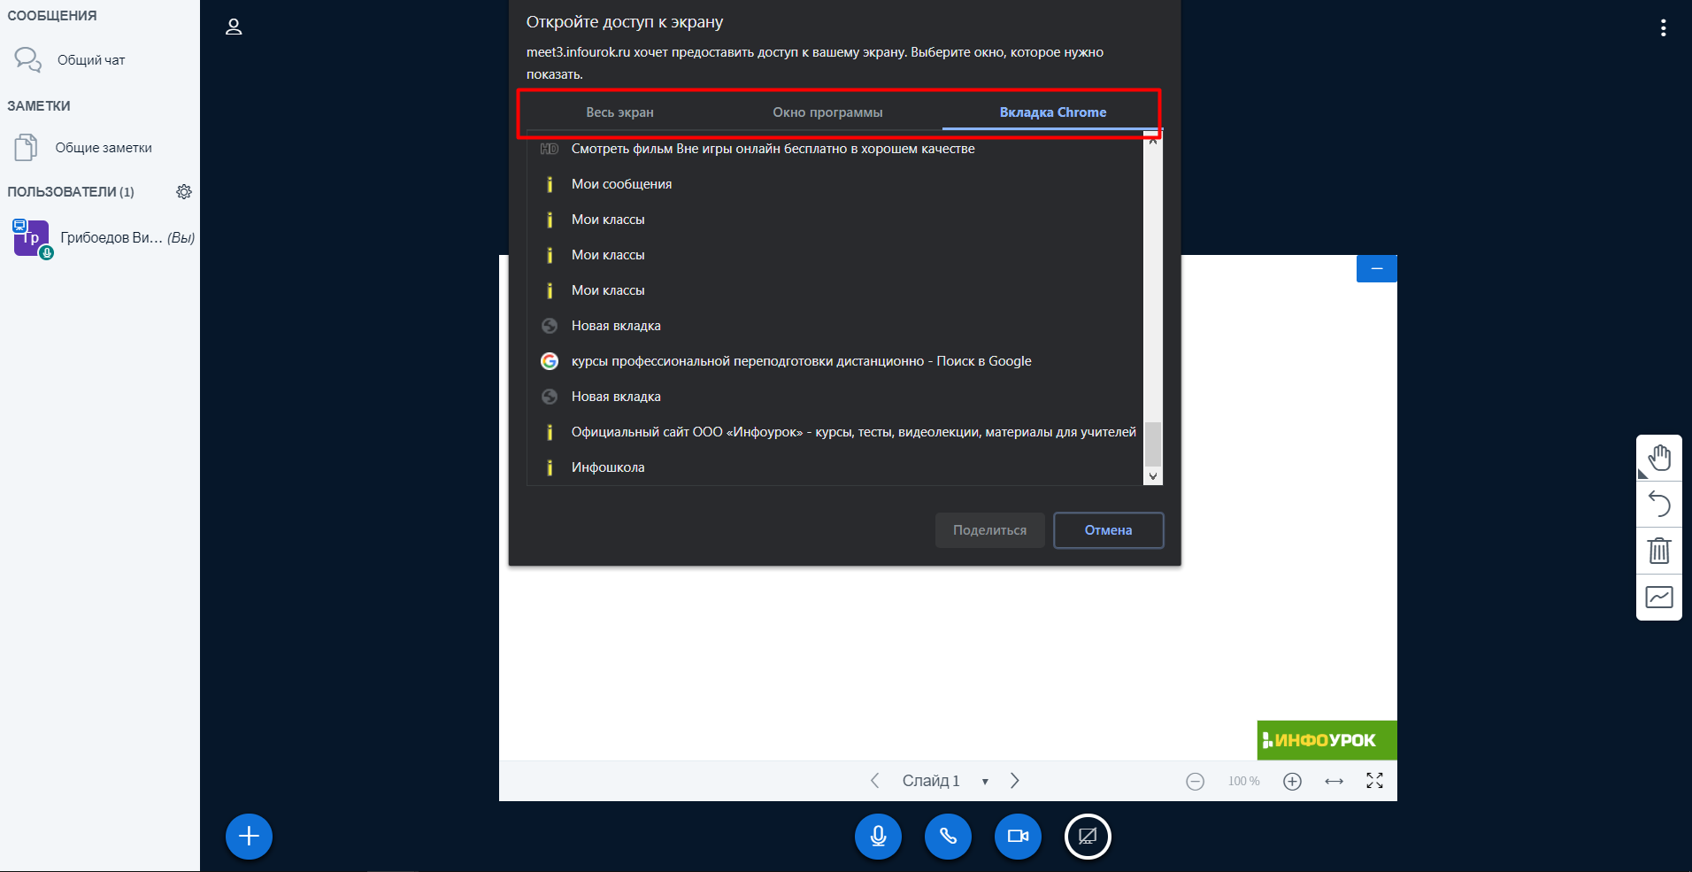Zoom in the presentation
1692x872 pixels.
coord(1292,782)
